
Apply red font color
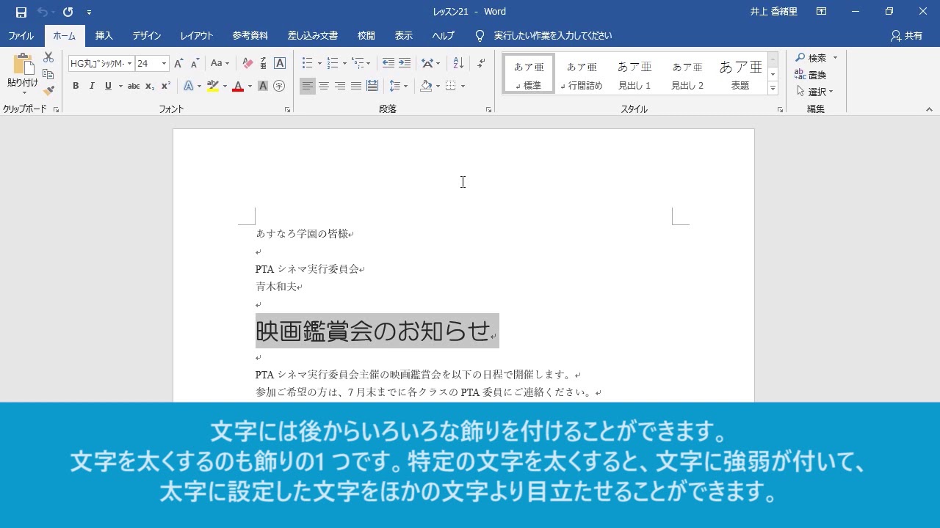[x=238, y=86]
